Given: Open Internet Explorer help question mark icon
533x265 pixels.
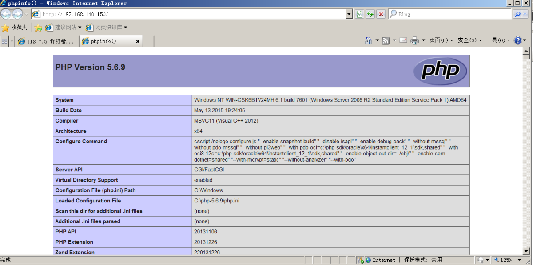Looking at the screenshot, I should tap(518, 40).
